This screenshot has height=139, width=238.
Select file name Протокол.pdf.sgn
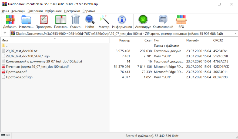point(19,77)
